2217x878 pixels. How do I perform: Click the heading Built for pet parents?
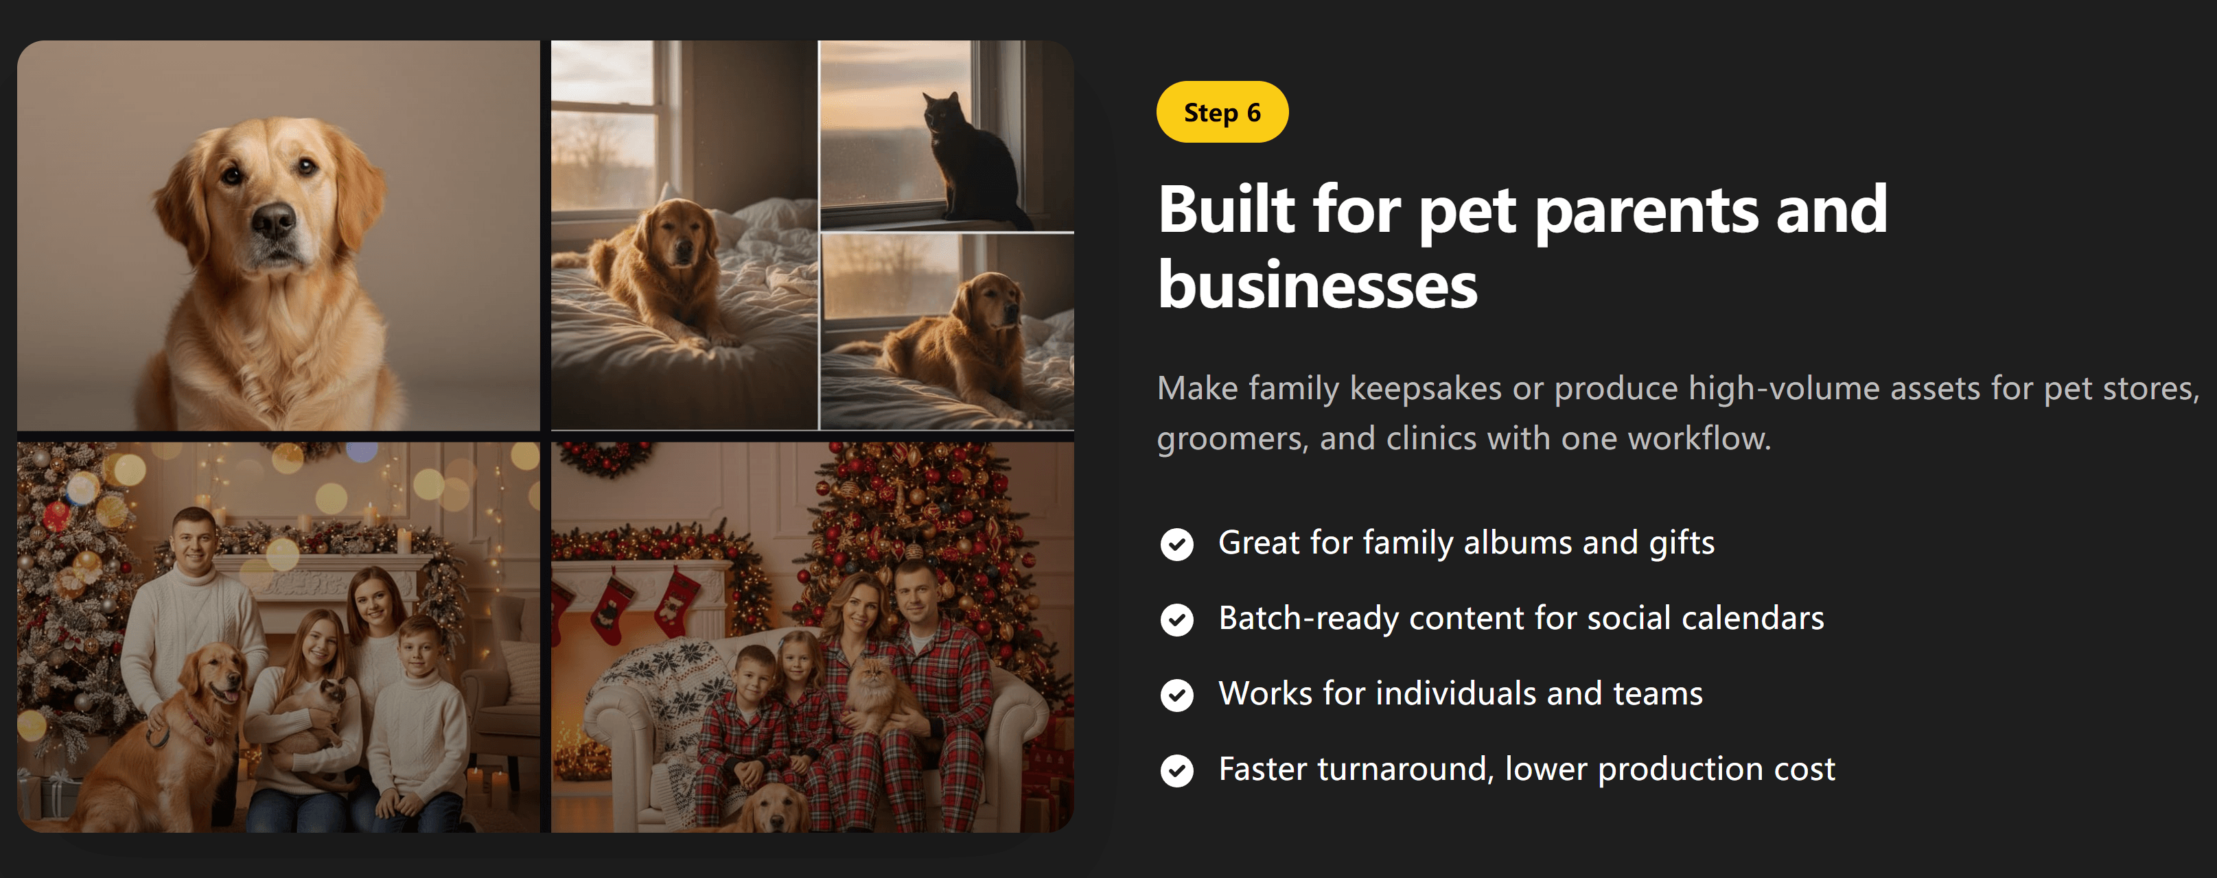coord(1522,247)
